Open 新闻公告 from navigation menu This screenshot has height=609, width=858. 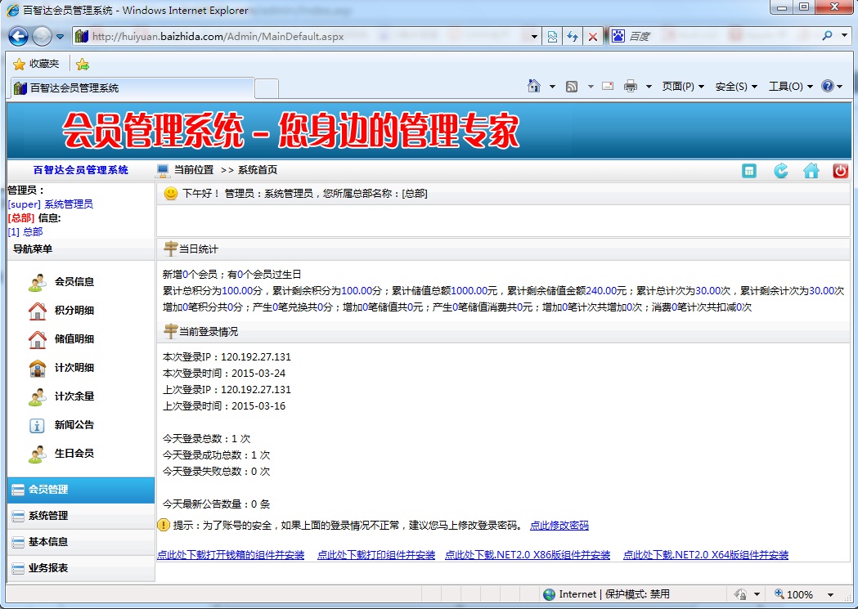[x=74, y=425]
